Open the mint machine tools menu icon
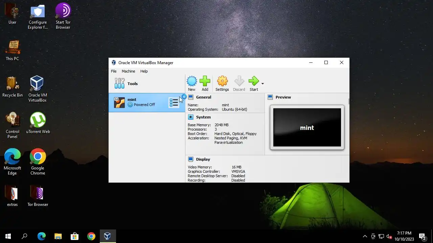Image resolution: width=433 pixels, height=243 pixels. click(x=174, y=103)
